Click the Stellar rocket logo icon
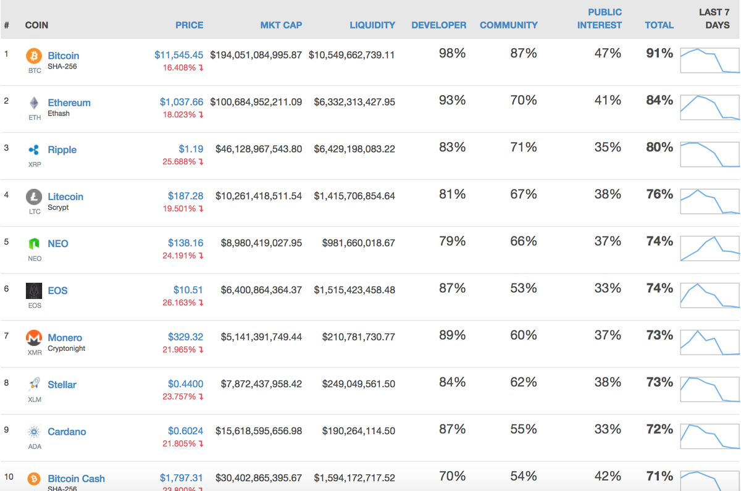The image size is (741, 491). click(x=34, y=385)
